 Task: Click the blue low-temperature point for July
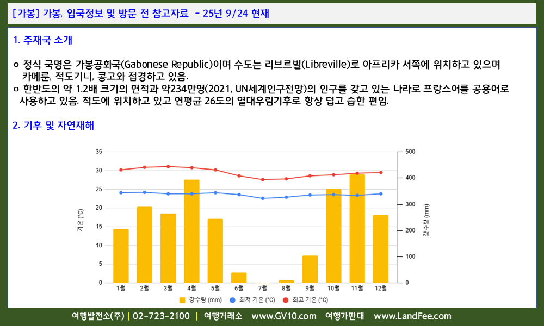(263, 198)
